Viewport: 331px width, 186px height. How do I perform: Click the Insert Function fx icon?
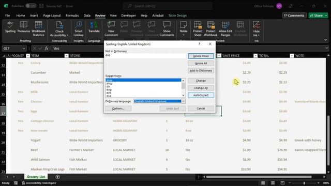46,48
